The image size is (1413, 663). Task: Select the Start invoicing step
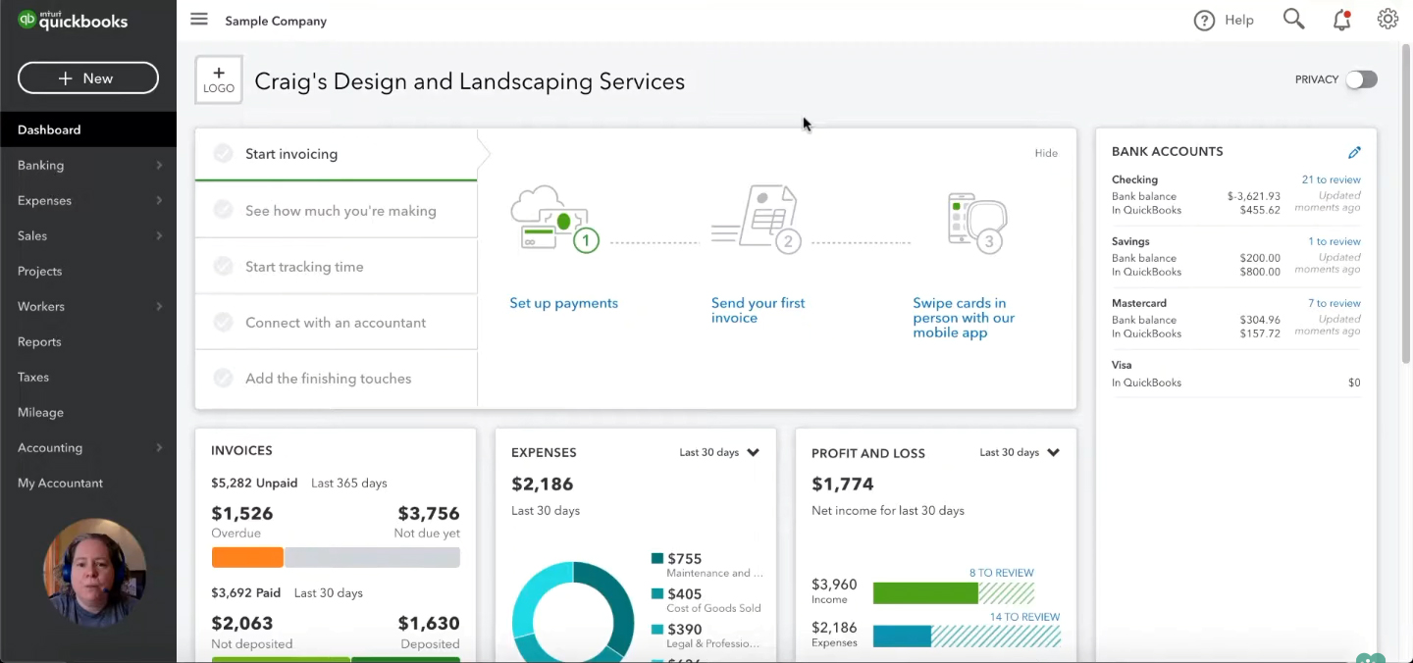point(336,154)
